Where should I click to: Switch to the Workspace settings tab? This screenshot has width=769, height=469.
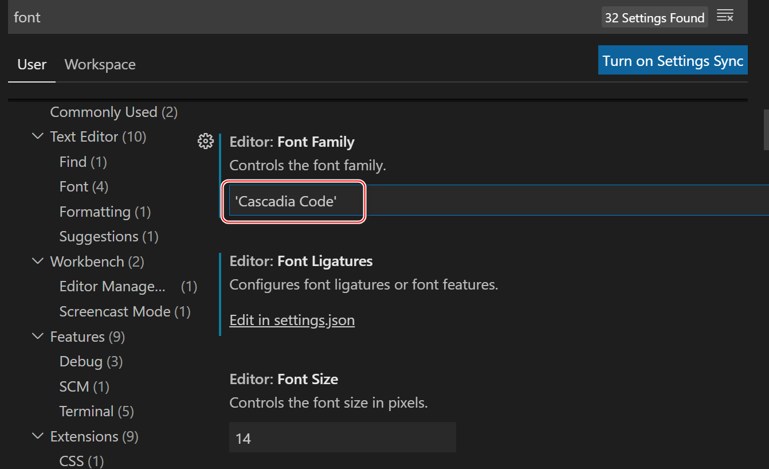tap(100, 64)
